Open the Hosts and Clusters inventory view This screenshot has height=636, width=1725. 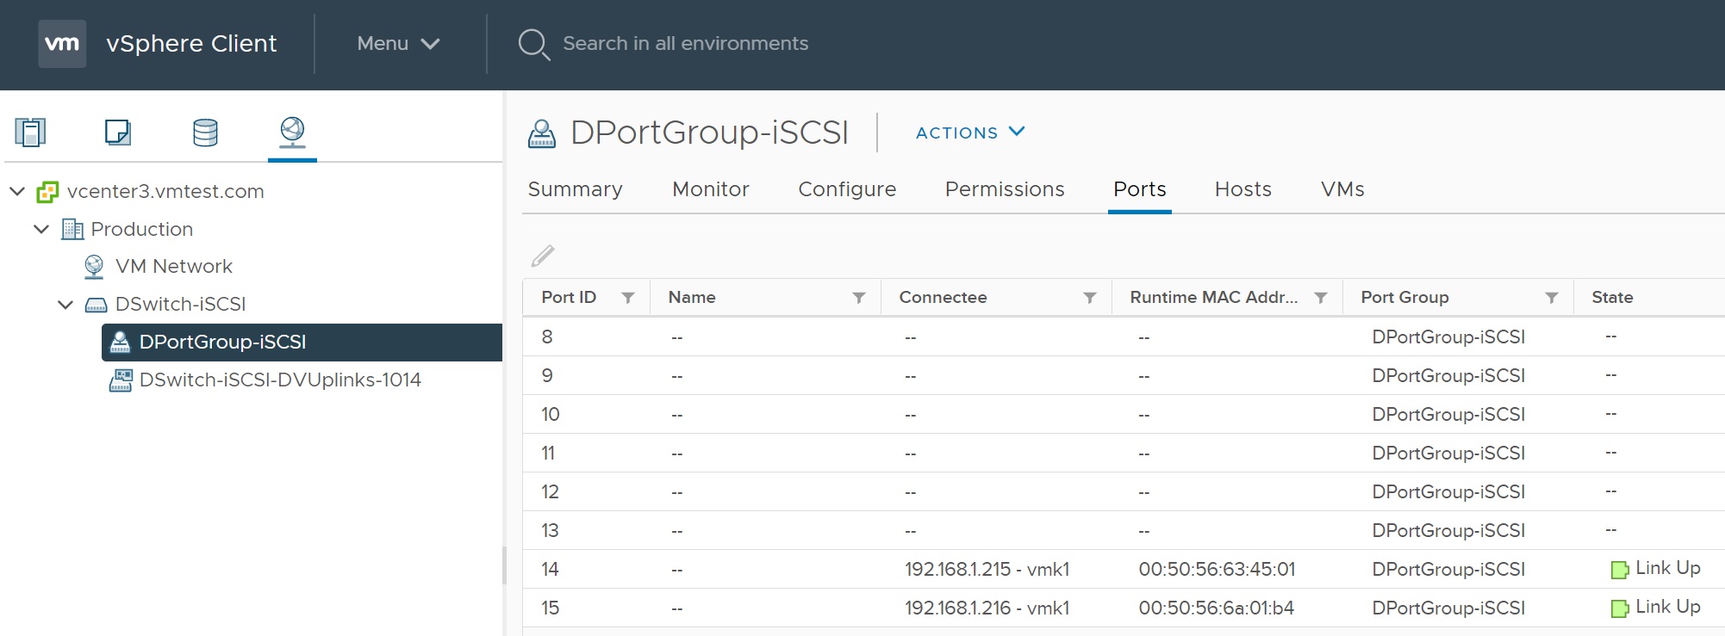pos(30,133)
